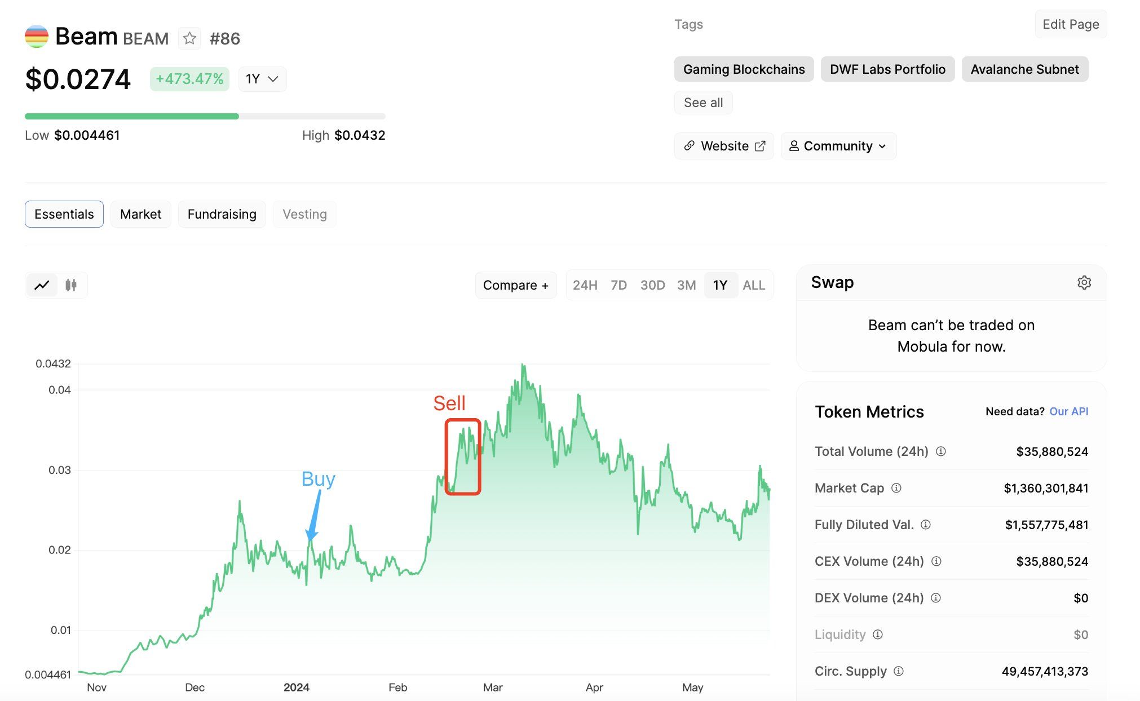
Task: Click info icon beside Market Cap
Action: tap(896, 488)
